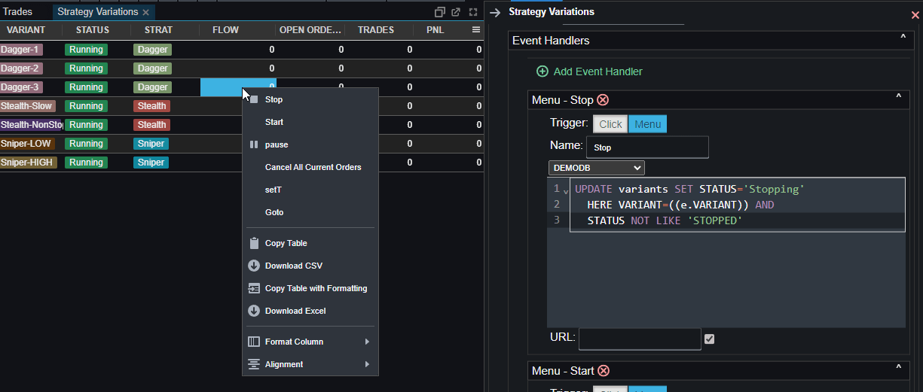Click the Sniper-HIGH variant cell
923x392 pixels.
(x=29, y=163)
